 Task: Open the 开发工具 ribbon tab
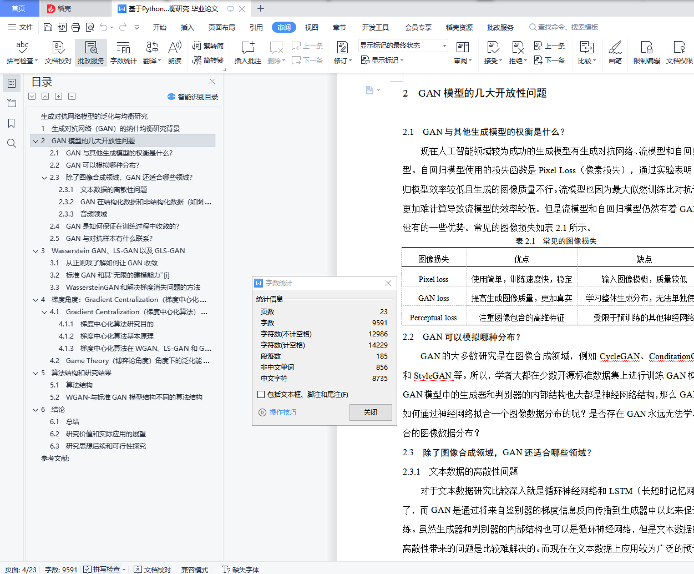(x=376, y=27)
